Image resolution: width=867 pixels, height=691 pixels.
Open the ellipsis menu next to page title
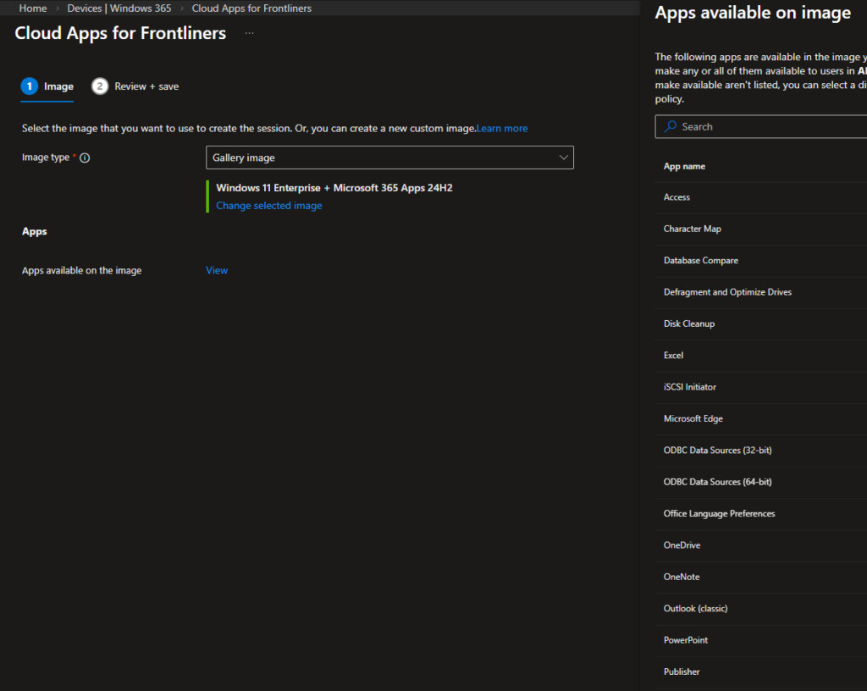[249, 33]
